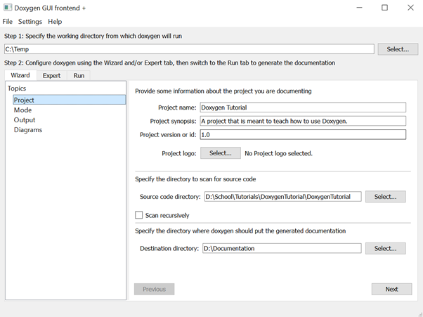Viewport: 423px width, 317px height.
Task: Open the Help menu
Action: tap(55, 22)
